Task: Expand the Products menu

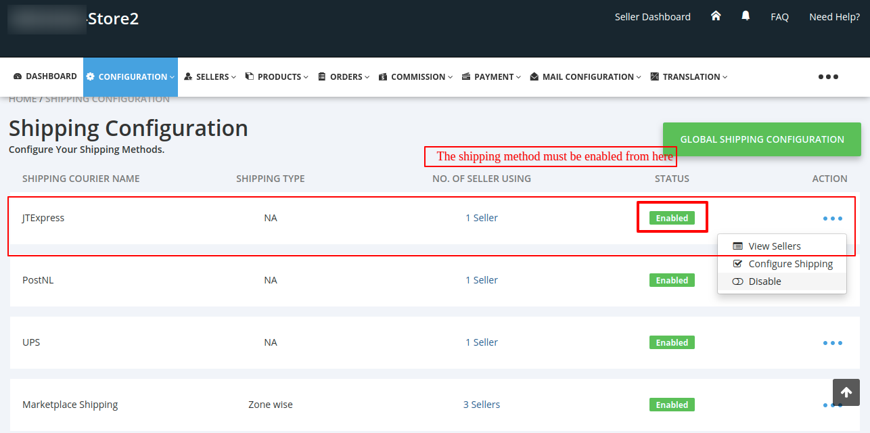Action: click(x=277, y=77)
